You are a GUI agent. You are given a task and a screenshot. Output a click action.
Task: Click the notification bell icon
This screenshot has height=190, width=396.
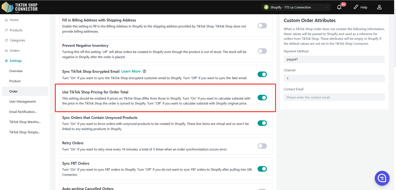(339, 7)
